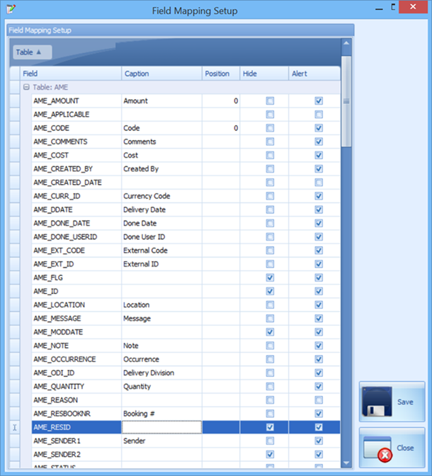
Task: Select the AME_COST field cell
Action: (76, 155)
